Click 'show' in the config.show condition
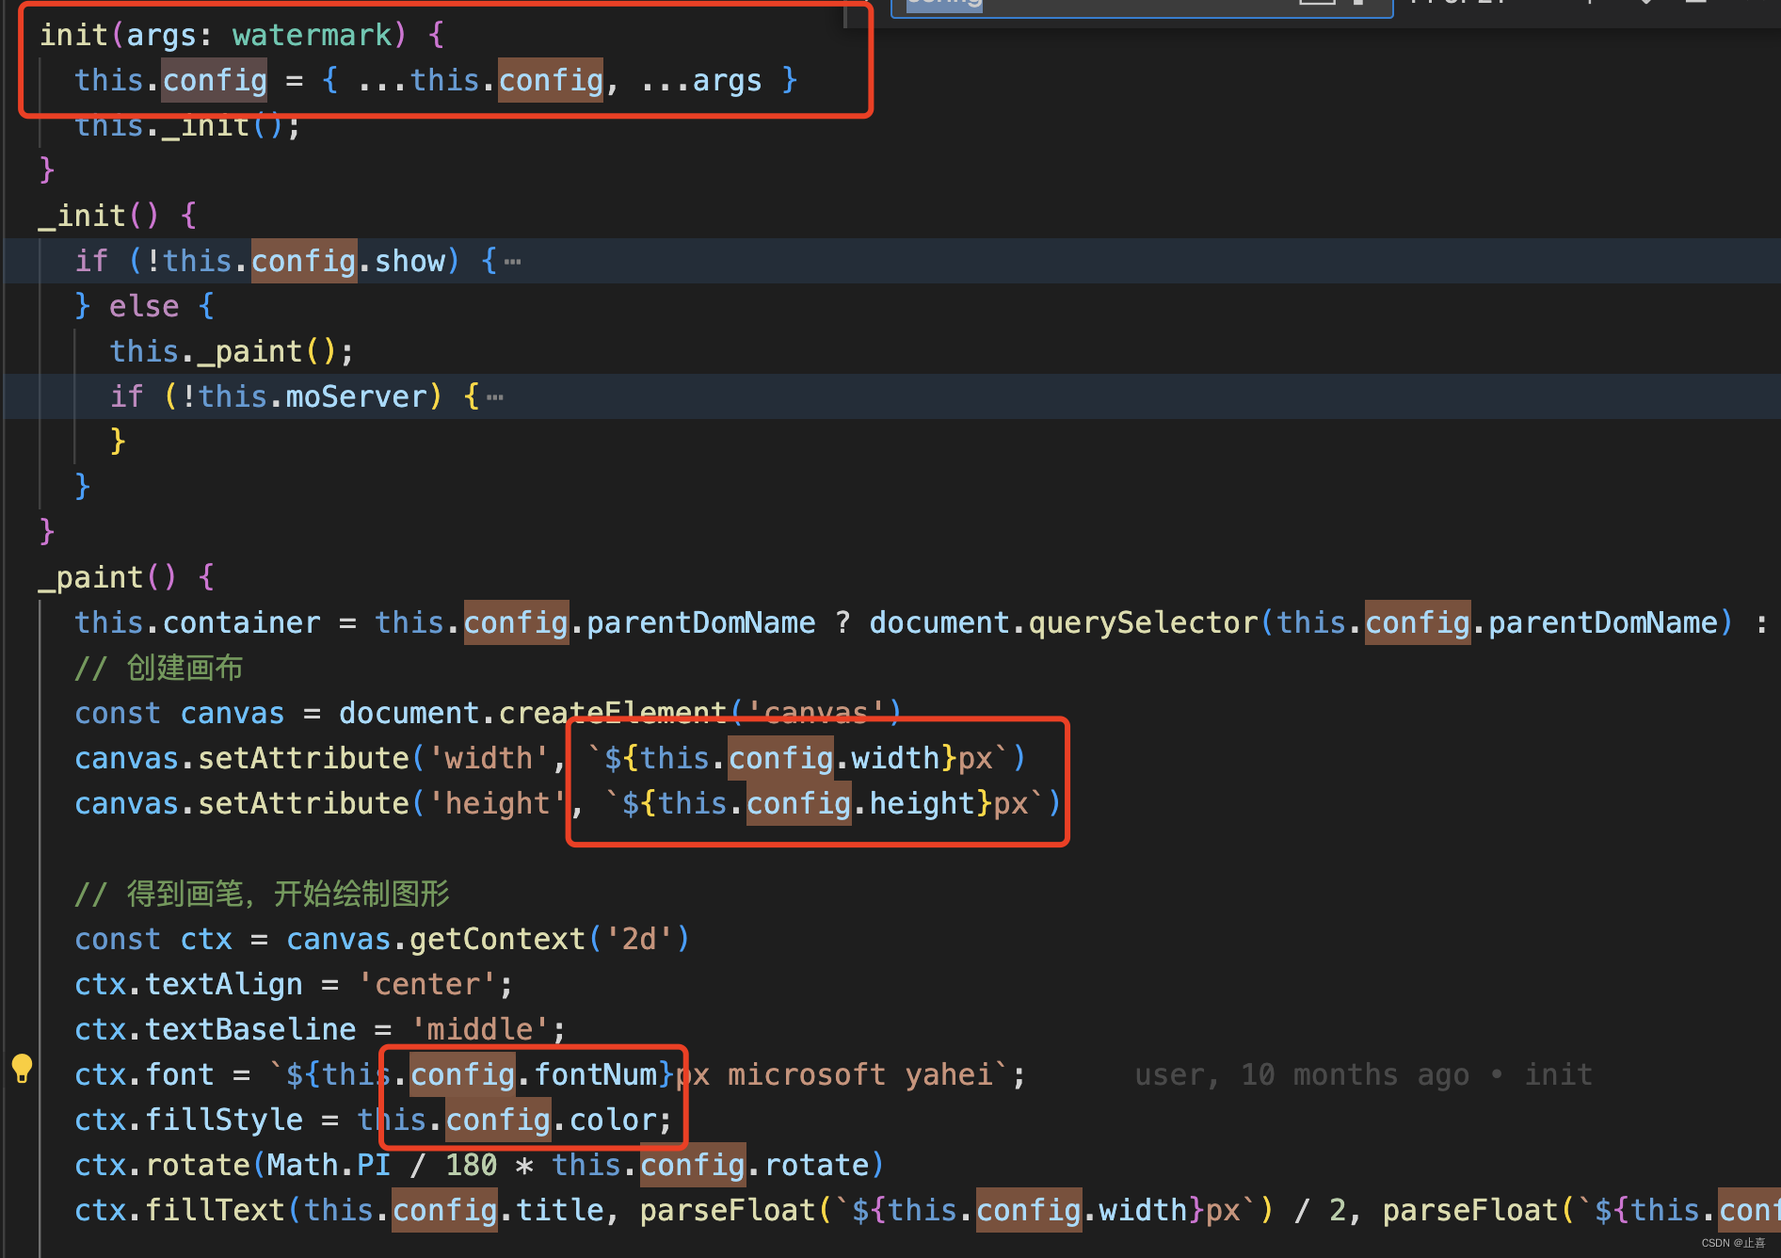Viewport: 1781px width, 1258px height. tap(409, 261)
